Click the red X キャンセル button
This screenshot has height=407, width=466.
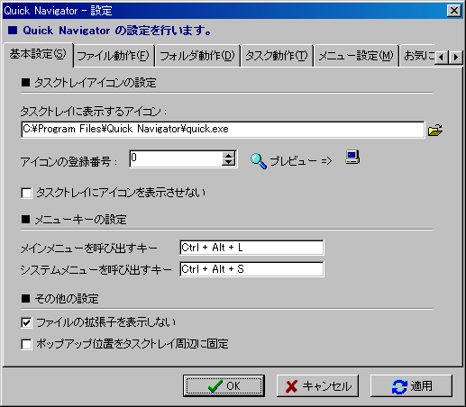point(317,385)
